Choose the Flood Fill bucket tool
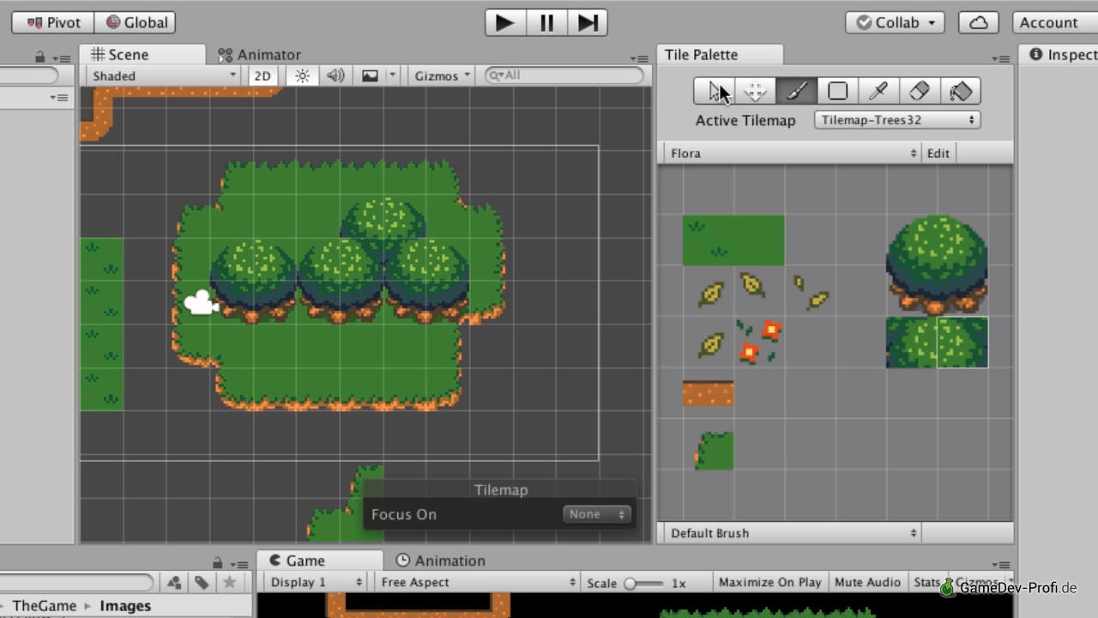Screen dimensions: 1098x618 (x=961, y=91)
